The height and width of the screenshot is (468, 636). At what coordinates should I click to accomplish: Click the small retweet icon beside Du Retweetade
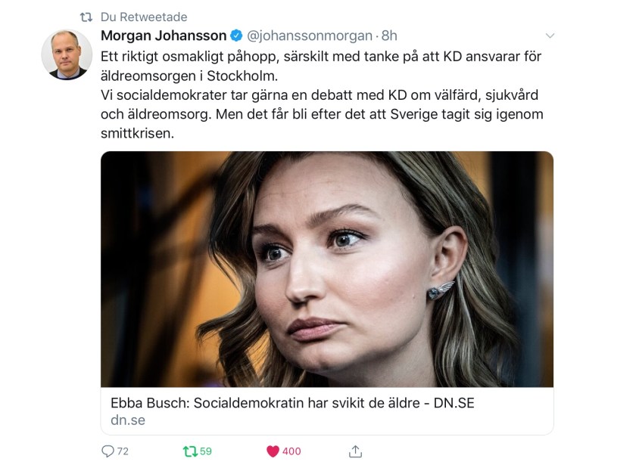[x=86, y=17]
